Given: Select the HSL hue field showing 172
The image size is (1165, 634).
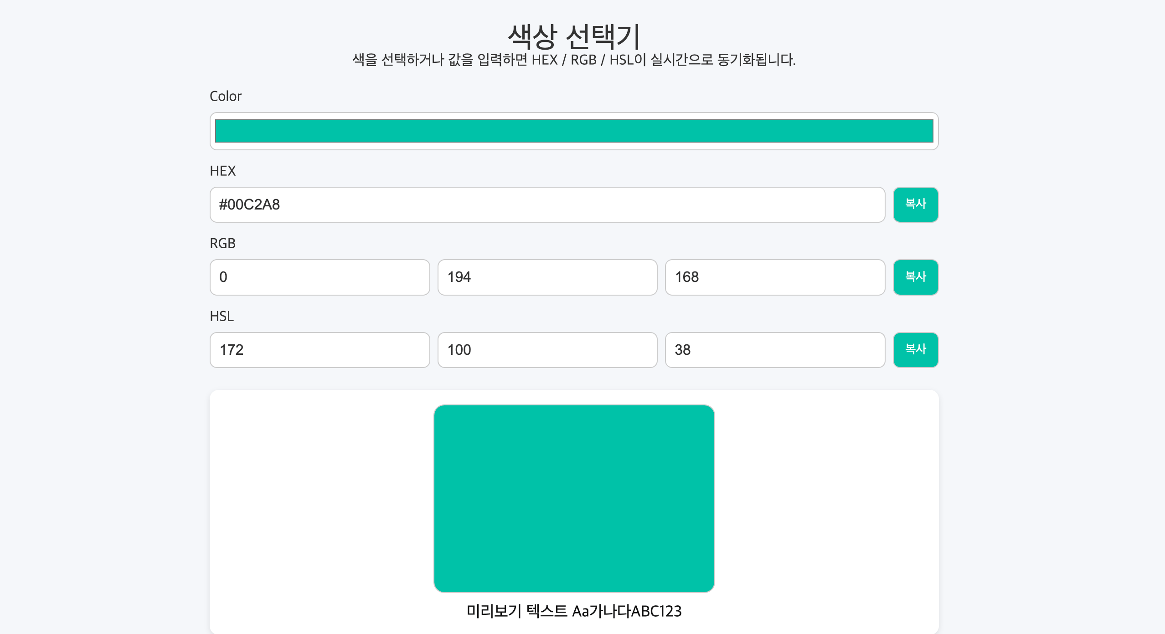Looking at the screenshot, I should (x=319, y=349).
